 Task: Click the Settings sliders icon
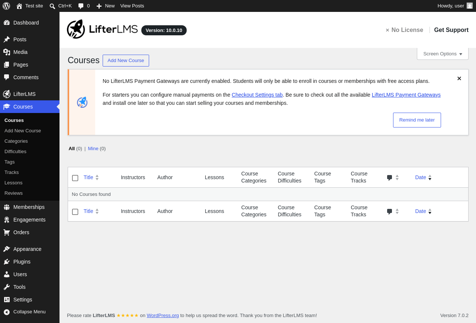pos(7,300)
